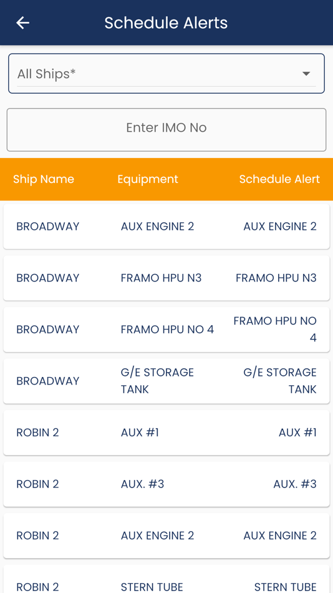Open the ROBIN 2 AUX. #3 row
Viewport: 333px width, 593px height.
click(x=166, y=484)
